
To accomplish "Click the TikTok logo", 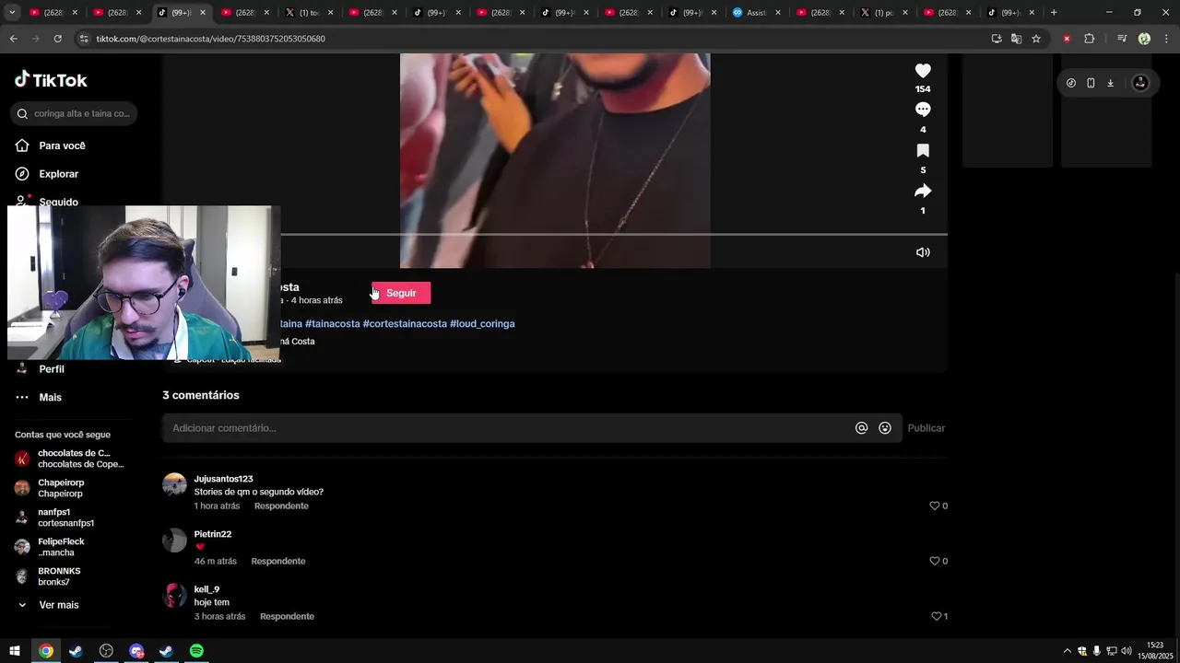I will (51, 80).
